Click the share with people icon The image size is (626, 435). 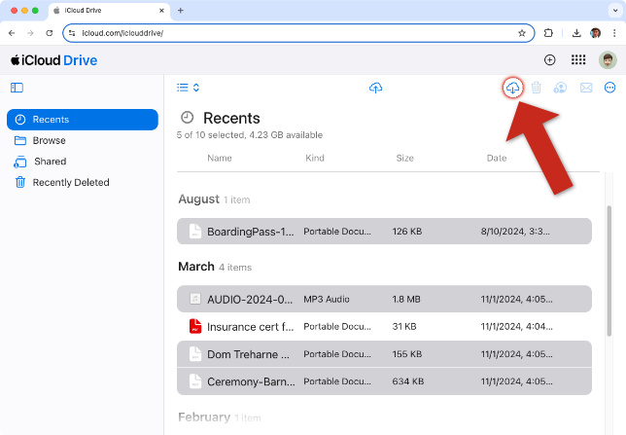[x=560, y=88]
